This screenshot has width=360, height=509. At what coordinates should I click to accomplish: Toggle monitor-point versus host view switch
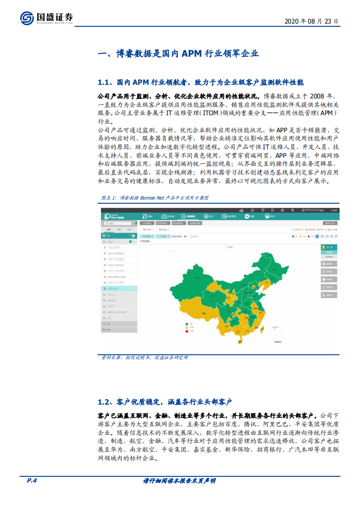(186, 236)
